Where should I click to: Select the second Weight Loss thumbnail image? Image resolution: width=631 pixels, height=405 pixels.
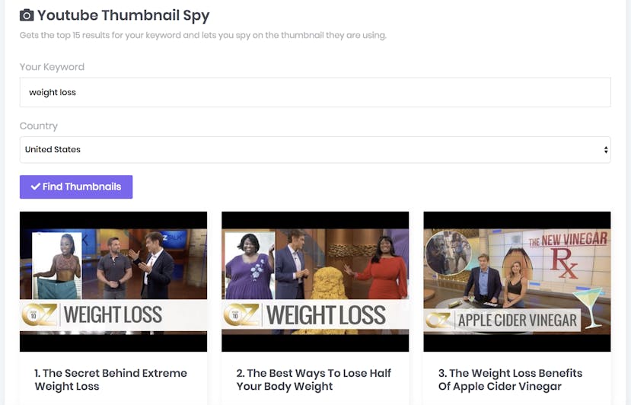(x=315, y=282)
